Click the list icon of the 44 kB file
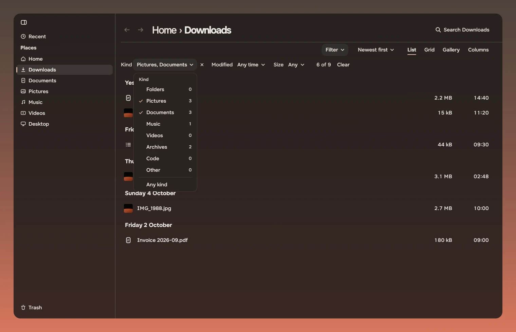The image size is (516, 332). [x=128, y=145]
